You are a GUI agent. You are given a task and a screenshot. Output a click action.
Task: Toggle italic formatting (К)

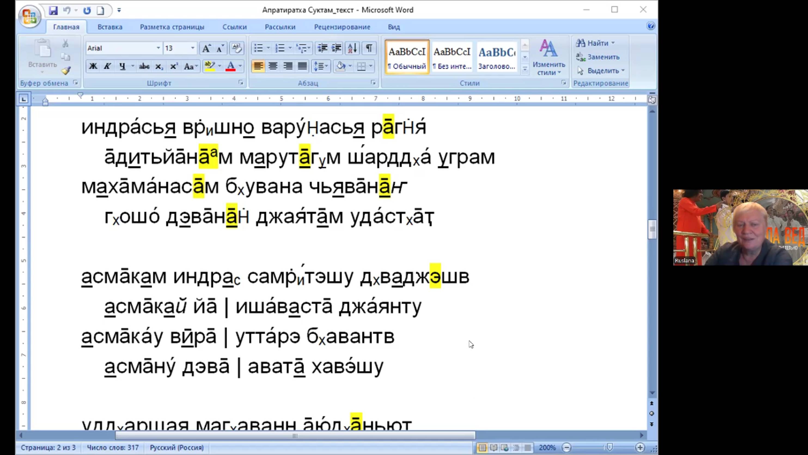pos(108,66)
